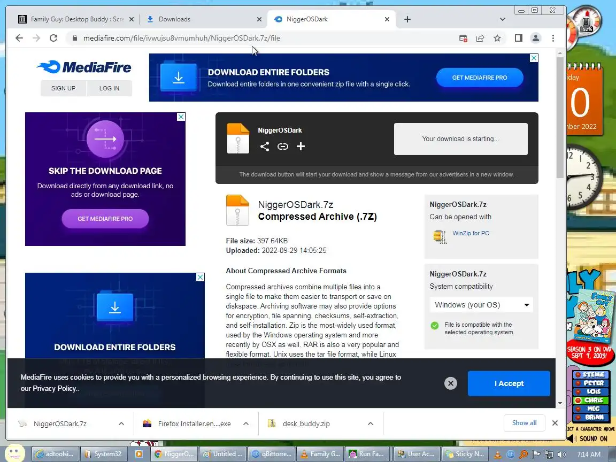Expand options for desk_buddy.zip download
The height and width of the screenshot is (462, 616).
tap(371, 423)
